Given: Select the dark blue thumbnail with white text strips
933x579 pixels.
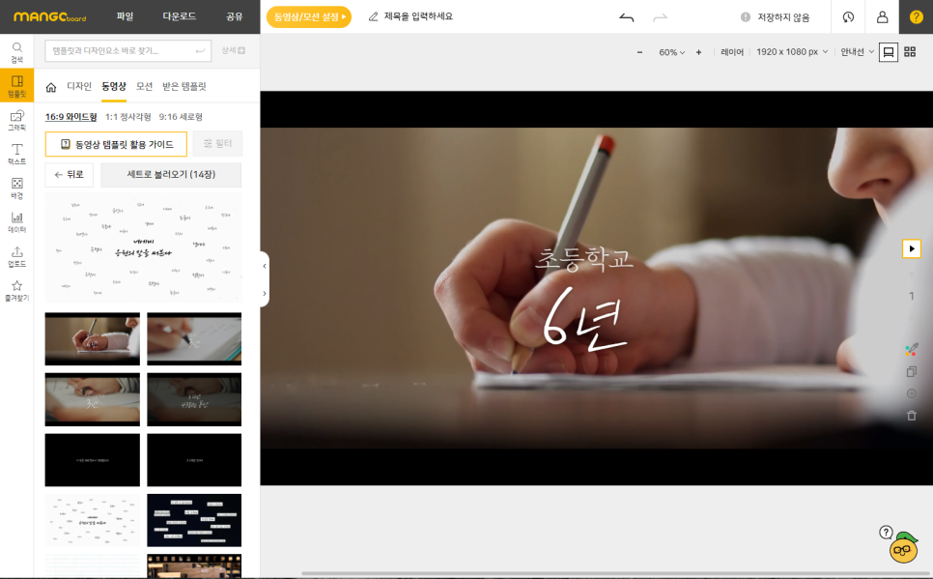Looking at the screenshot, I should [x=194, y=520].
